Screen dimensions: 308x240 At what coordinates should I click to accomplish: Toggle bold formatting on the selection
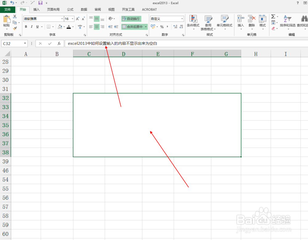[x=26, y=27]
